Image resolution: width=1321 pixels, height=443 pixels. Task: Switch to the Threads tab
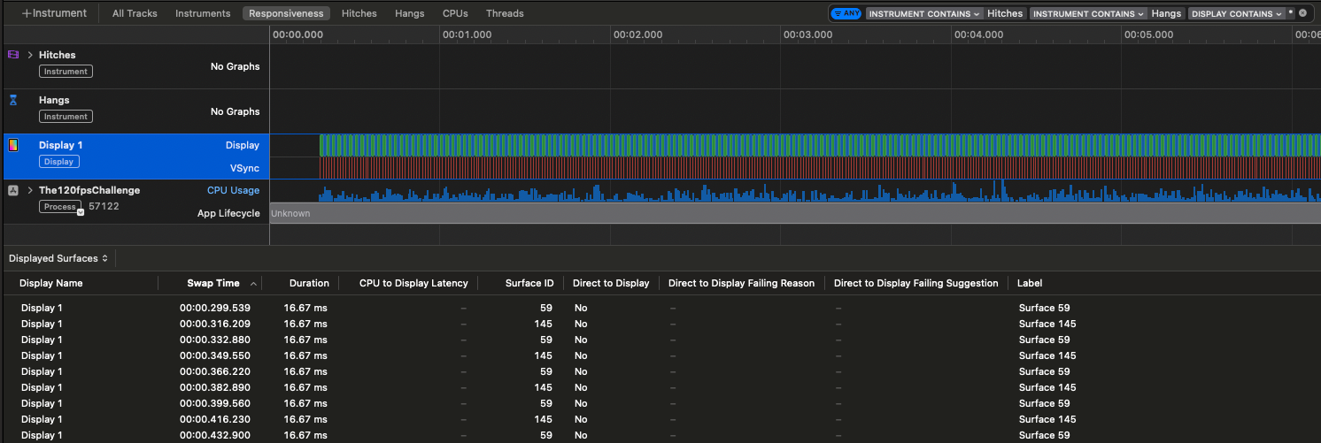coord(505,13)
